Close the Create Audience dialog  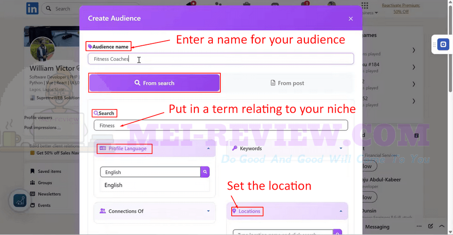[x=351, y=19]
